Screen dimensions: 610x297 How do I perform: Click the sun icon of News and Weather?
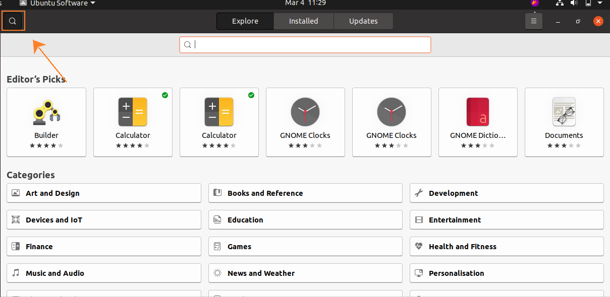pyautogui.click(x=217, y=273)
